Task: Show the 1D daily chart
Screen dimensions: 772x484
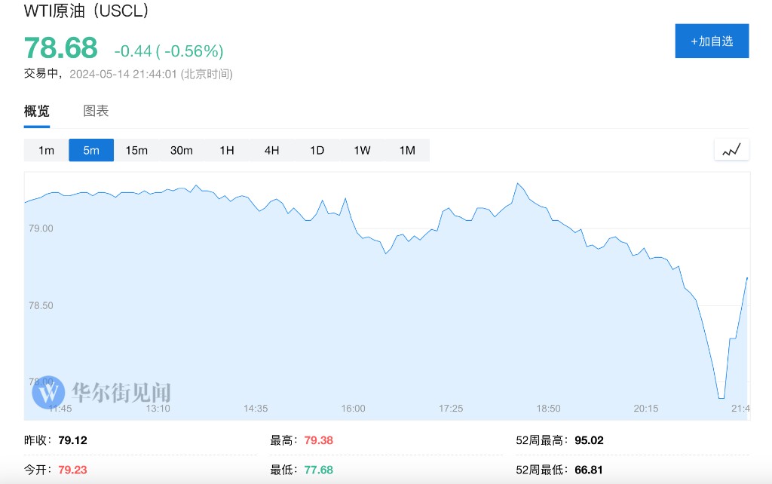Action: [x=317, y=150]
